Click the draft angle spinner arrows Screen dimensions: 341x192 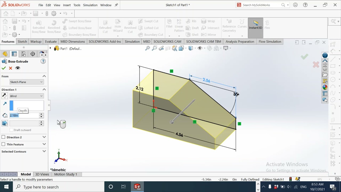41,123
